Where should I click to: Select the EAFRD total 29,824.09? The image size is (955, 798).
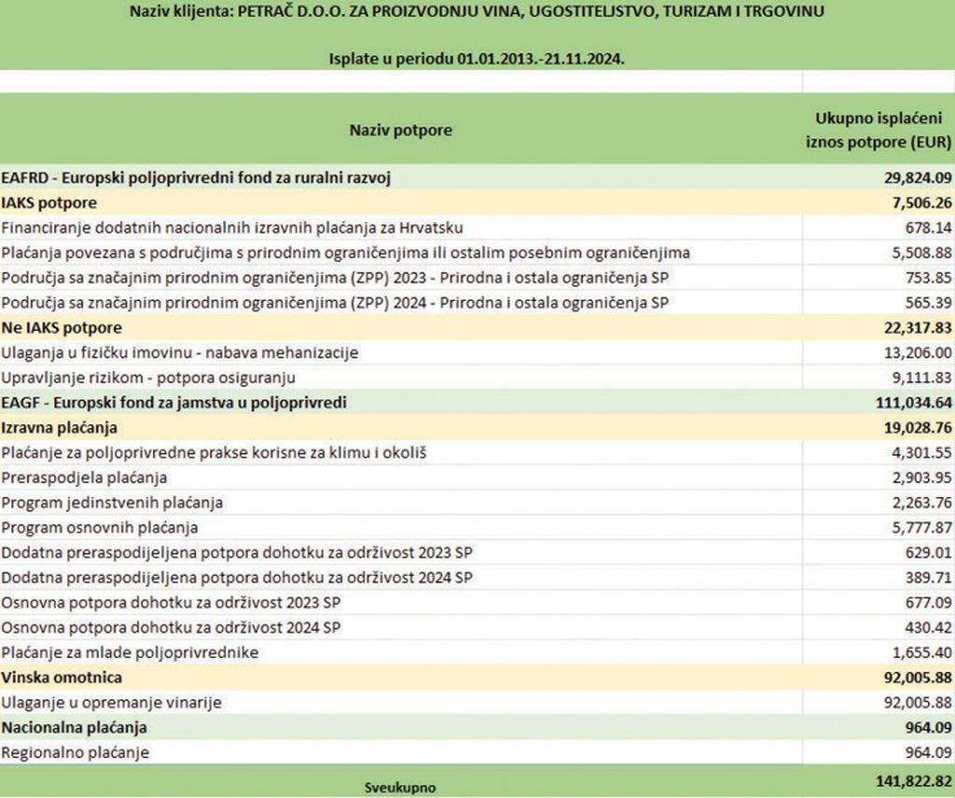pyautogui.click(x=918, y=178)
